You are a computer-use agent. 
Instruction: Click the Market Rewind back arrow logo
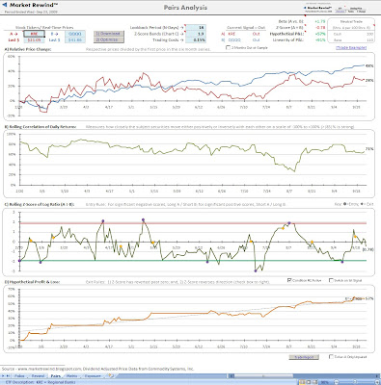pos(4,5)
